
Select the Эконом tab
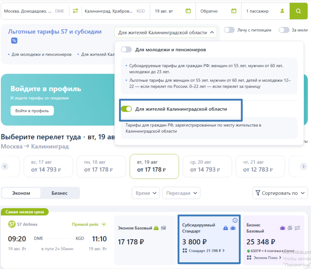[x=21, y=193]
